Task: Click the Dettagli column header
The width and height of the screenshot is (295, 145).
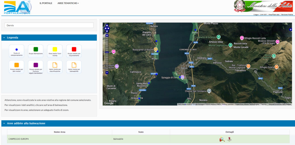Action: [230, 132]
